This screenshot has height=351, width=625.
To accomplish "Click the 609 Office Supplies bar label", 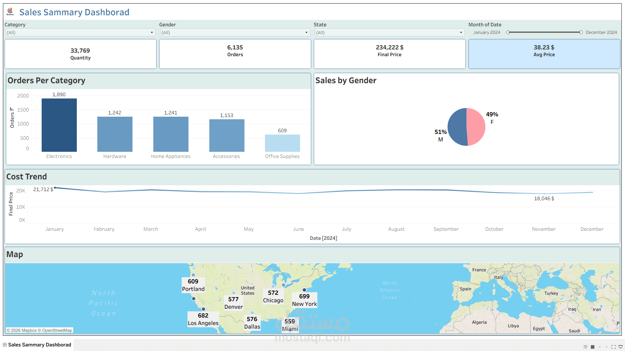I will (282, 131).
